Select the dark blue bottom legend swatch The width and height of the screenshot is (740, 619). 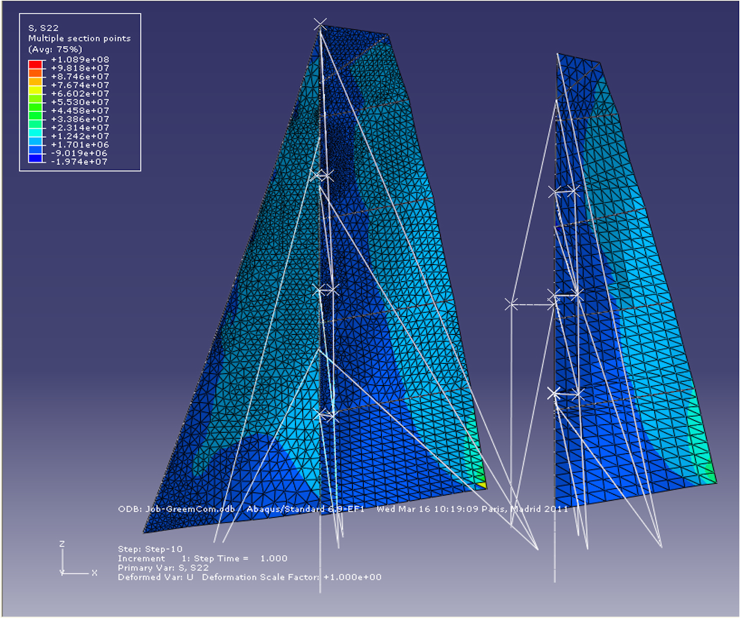coord(35,158)
